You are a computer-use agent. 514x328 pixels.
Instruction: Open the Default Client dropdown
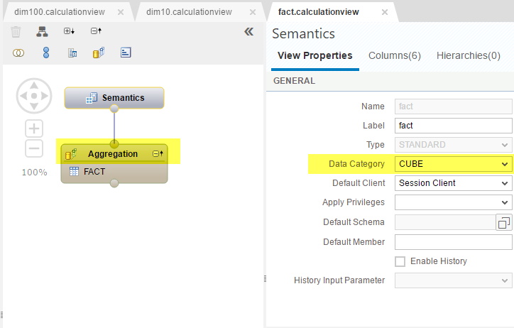[454, 183]
